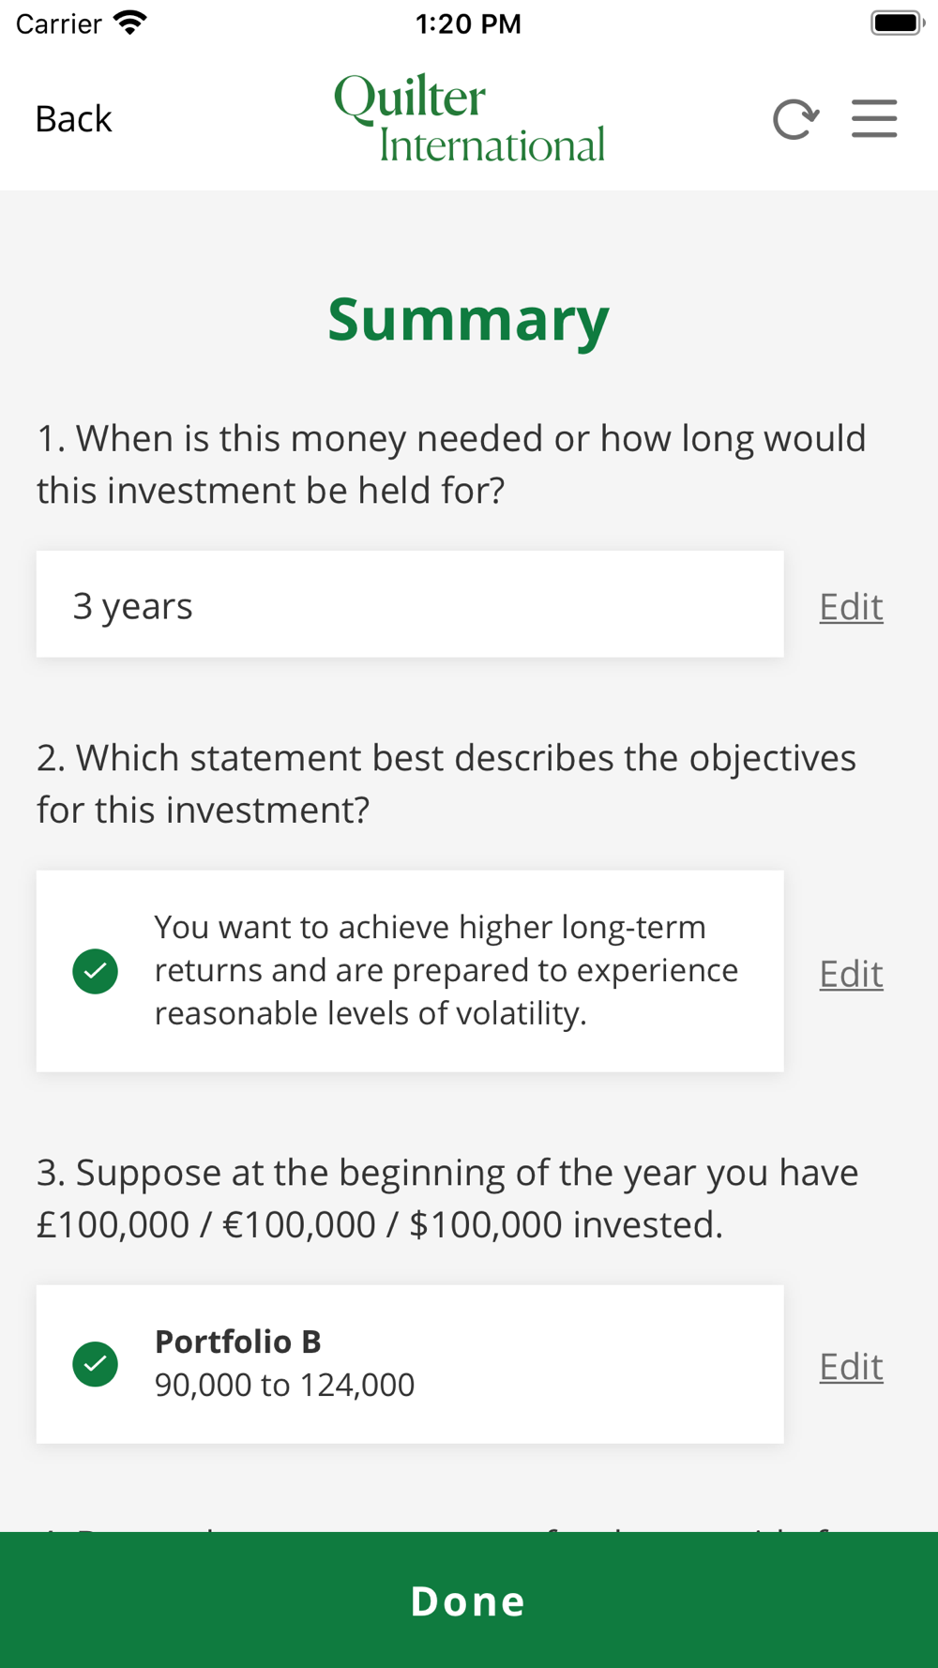Image resolution: width=938 pixels, height=1668 pixels.
Task: Select the 3 years answer field
Action: pos(410,604)
